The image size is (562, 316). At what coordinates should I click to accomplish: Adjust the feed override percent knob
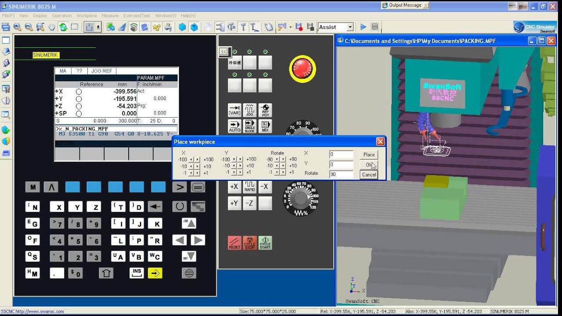tap(301, 199)
